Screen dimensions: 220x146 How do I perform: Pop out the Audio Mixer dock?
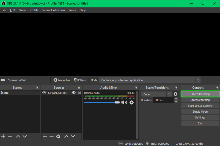136,87
